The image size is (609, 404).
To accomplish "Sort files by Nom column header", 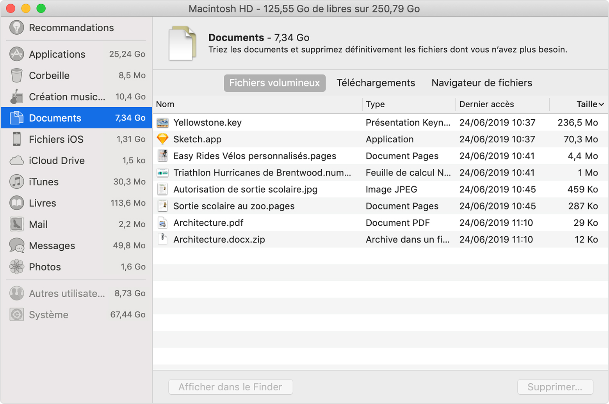I will click(165, 105).
